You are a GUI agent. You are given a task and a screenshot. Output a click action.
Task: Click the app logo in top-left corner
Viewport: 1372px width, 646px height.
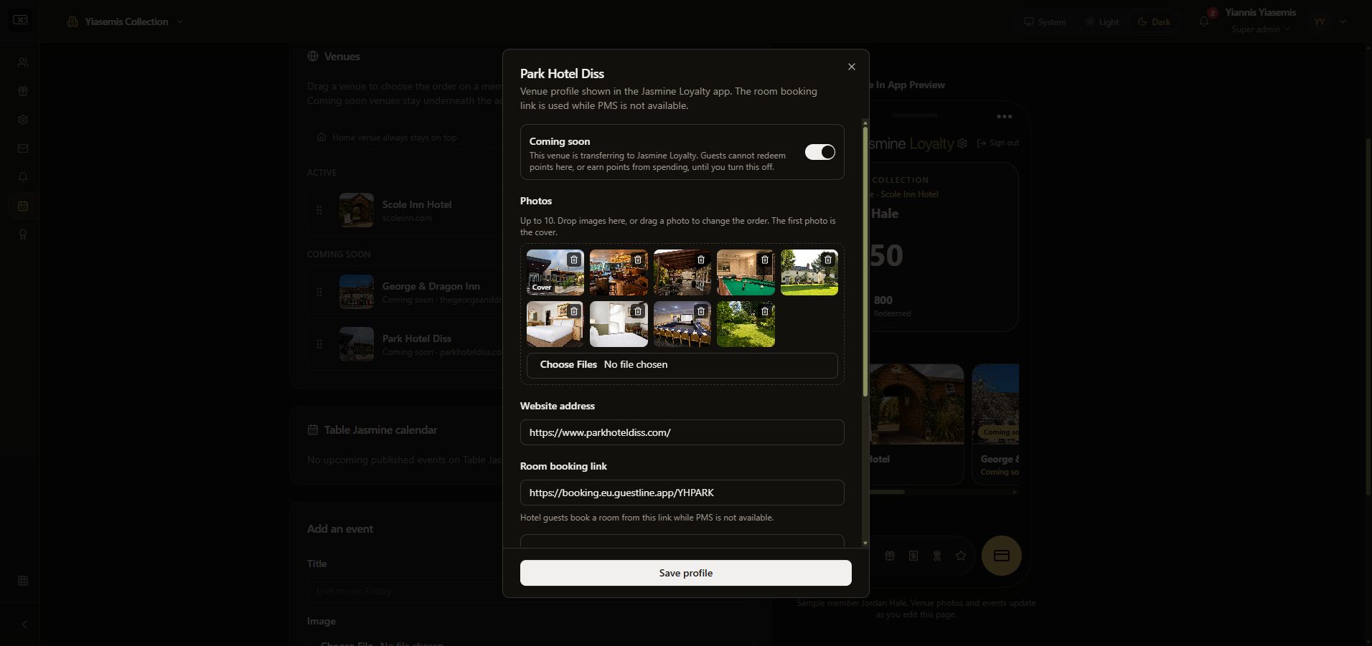pos(21,21)
